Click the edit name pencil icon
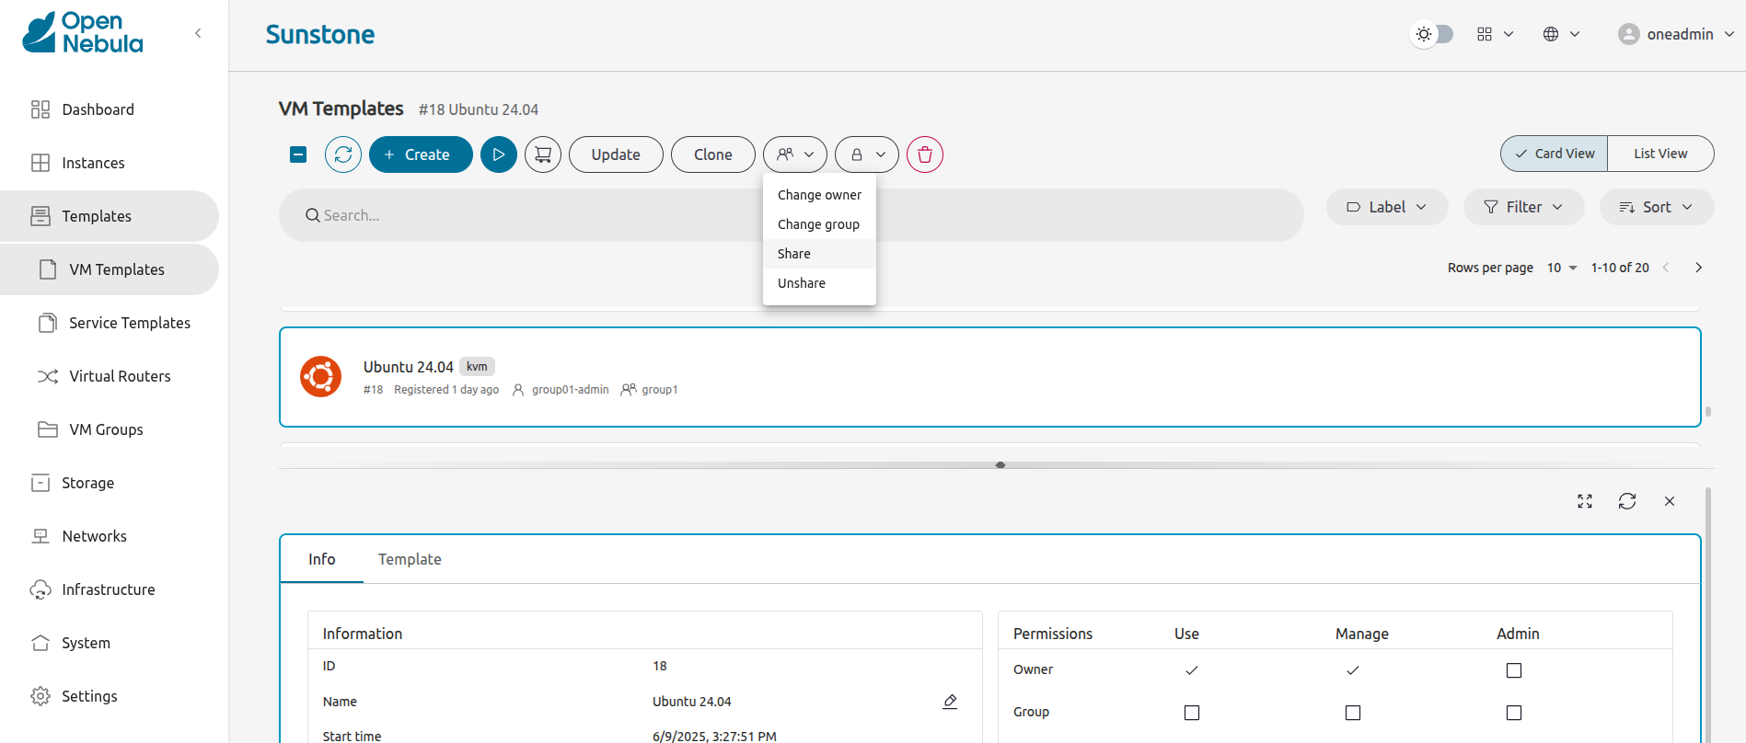Screen dimensions: 1746x743 click(950, 702)
